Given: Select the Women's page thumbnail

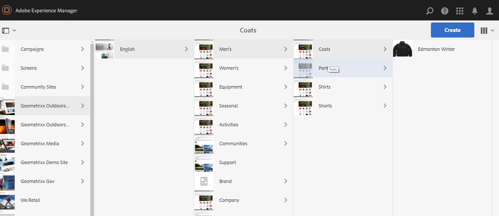Looking at the screenshot, I should tap(204, 68).
